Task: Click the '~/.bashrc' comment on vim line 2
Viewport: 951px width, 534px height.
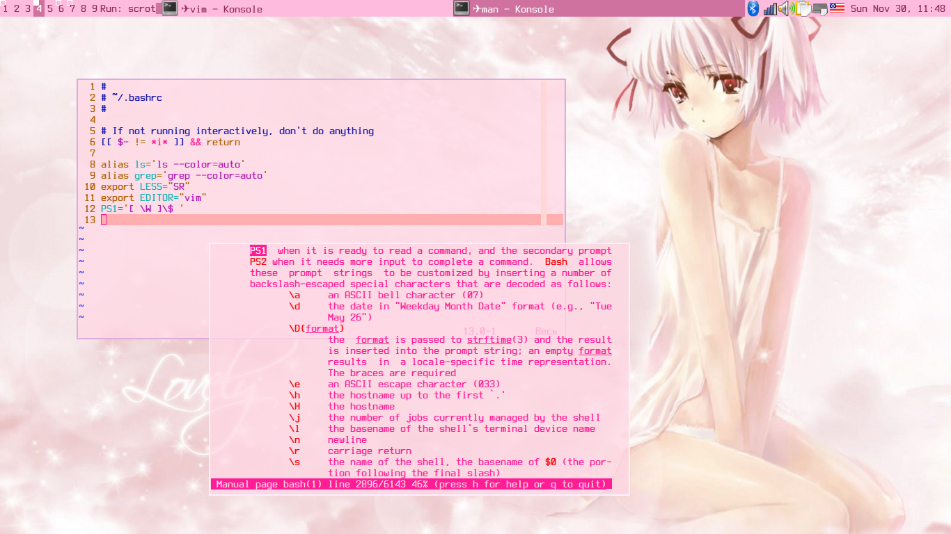Action: coord(131,98)
